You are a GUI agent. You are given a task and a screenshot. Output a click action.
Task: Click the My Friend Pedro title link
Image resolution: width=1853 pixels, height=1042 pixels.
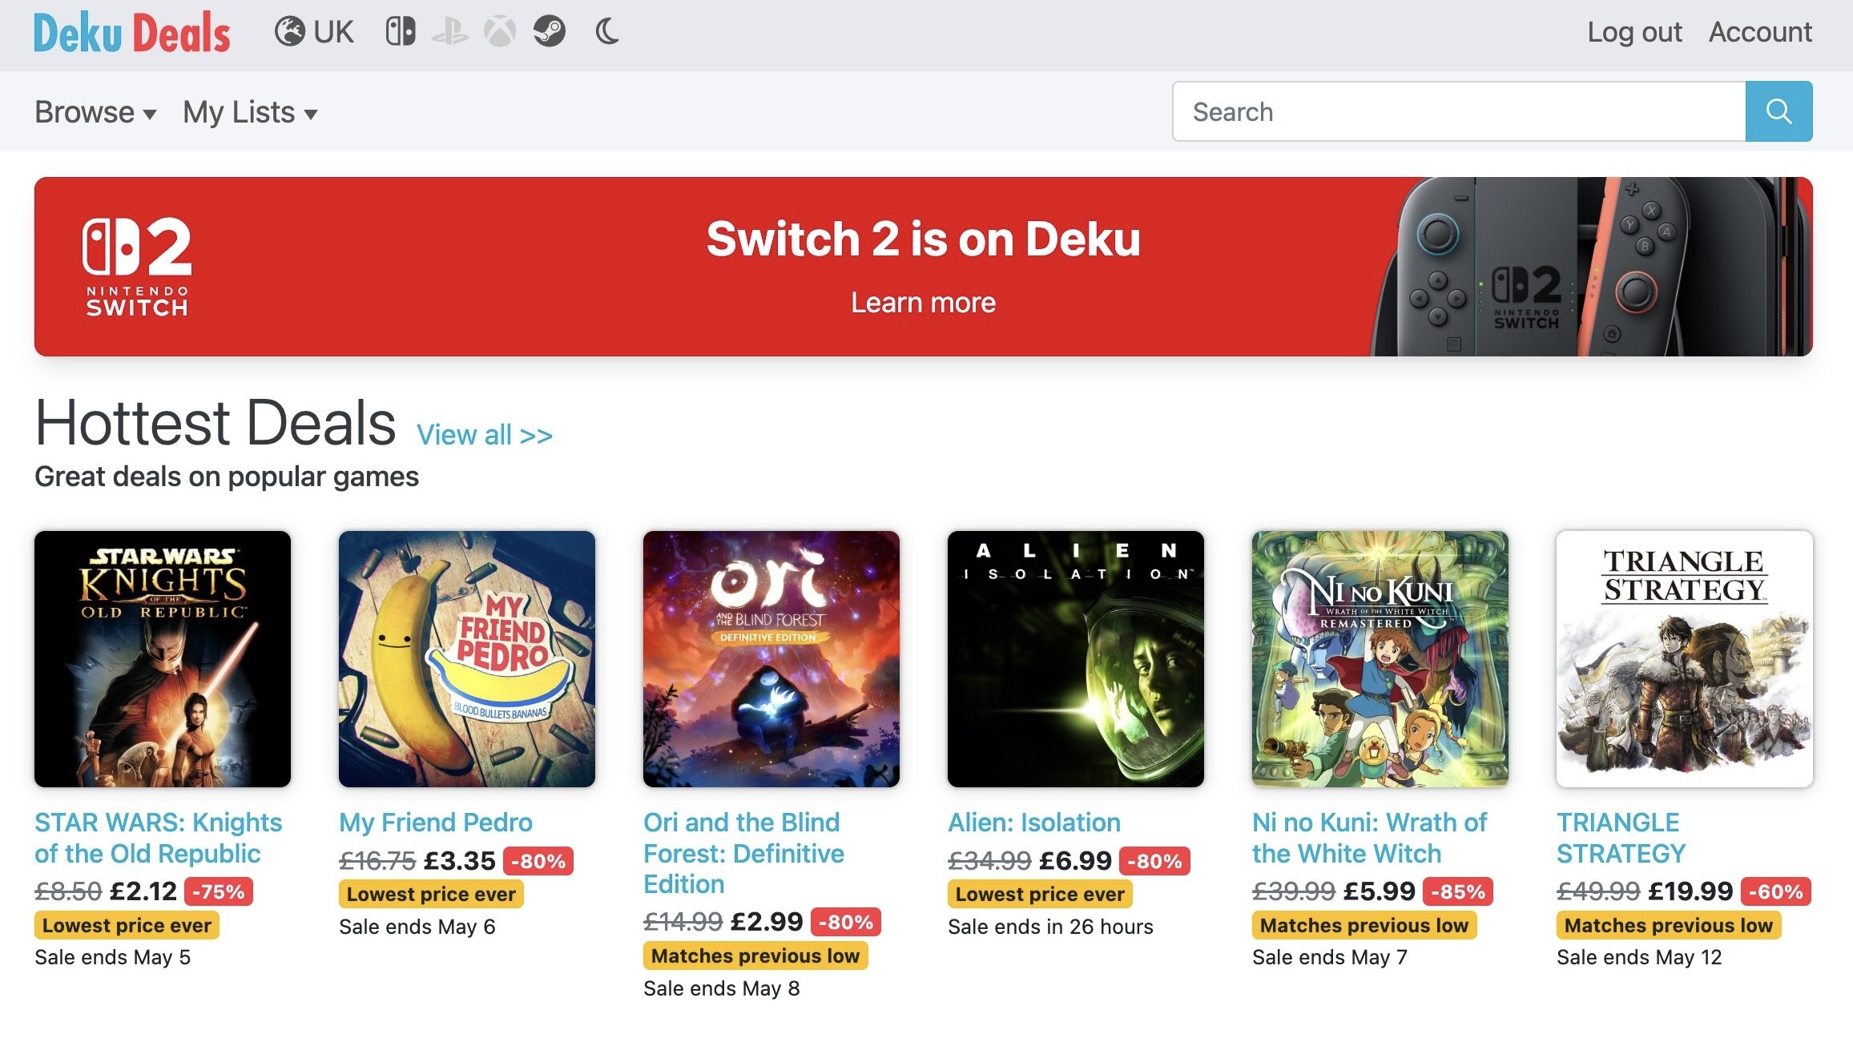[436, 823]
